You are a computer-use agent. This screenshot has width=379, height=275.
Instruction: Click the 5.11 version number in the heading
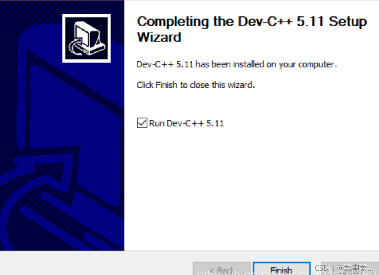310,22
